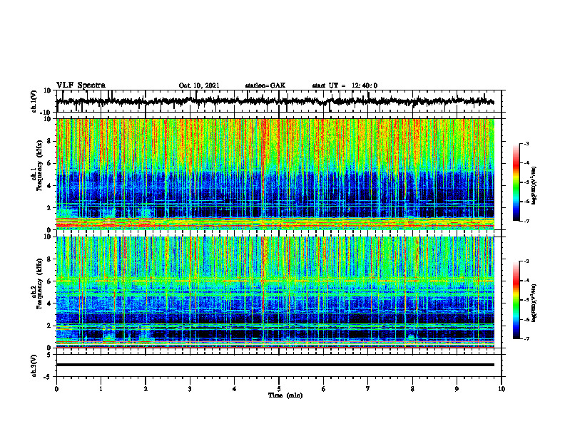
Task: Click the "9" tick label on time axis
Action: coord(457,389)
